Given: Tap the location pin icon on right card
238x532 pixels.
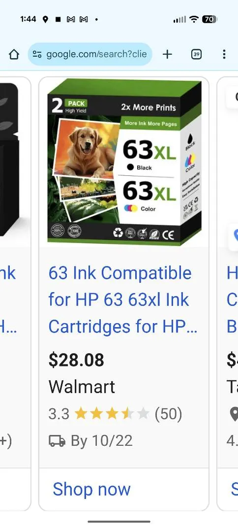Looking at the screenshot, I should pos(234,414).
